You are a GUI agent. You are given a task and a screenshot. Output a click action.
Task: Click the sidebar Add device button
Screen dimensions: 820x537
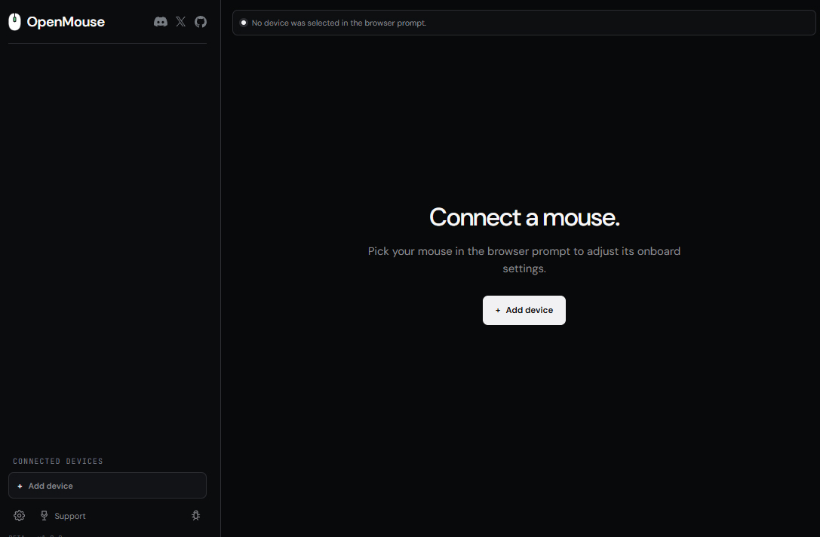coord(107,485)
